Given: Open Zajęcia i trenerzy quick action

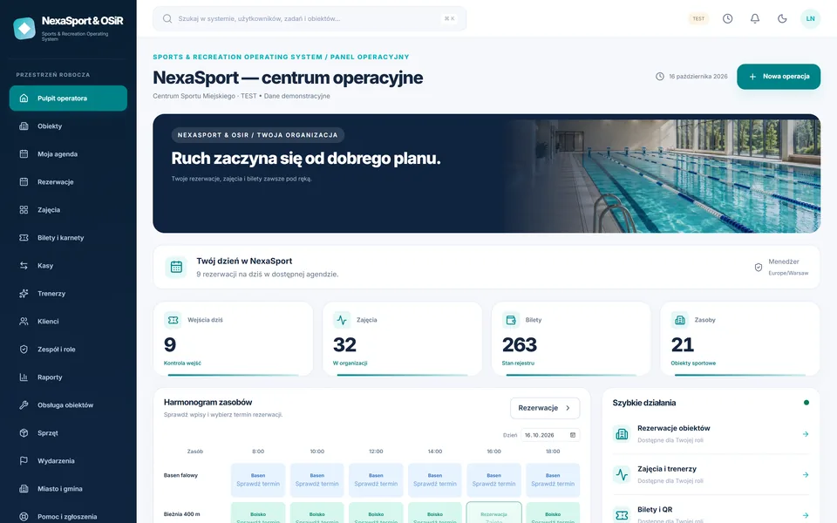Looking at the screenshot, I should click(x=711, y=474).
